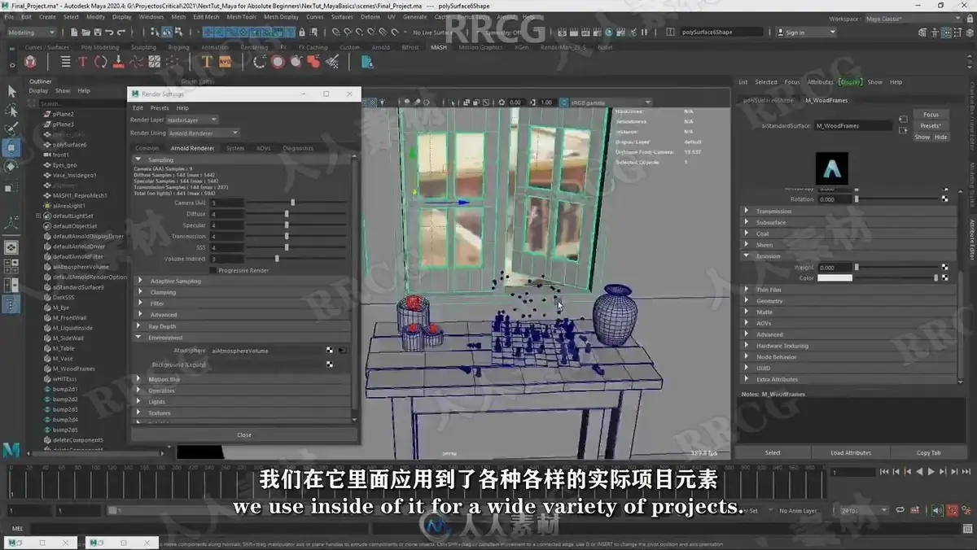Click the Copy Tab button
The width and height of the screenshot is (977, 550).
[929, 452]
